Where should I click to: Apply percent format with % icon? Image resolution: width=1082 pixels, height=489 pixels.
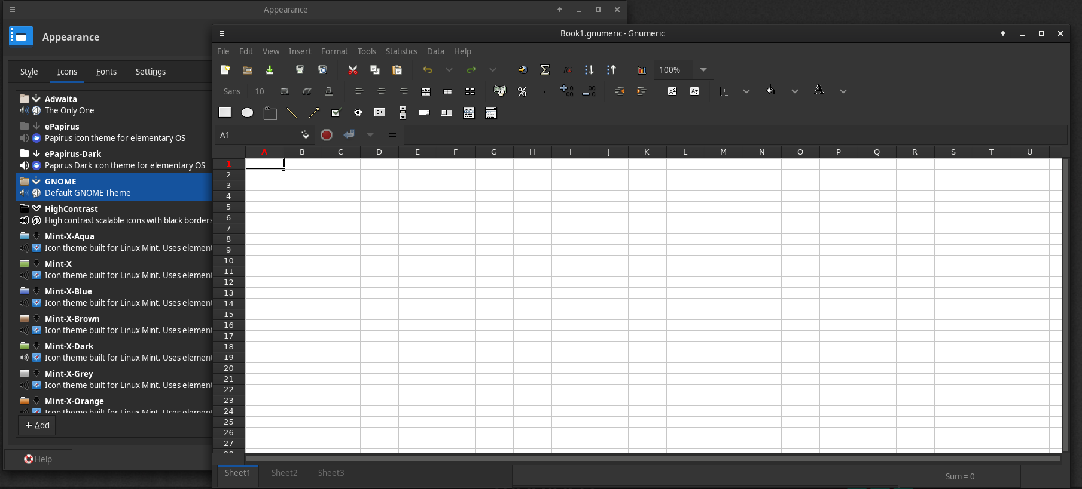click(522, 91)
